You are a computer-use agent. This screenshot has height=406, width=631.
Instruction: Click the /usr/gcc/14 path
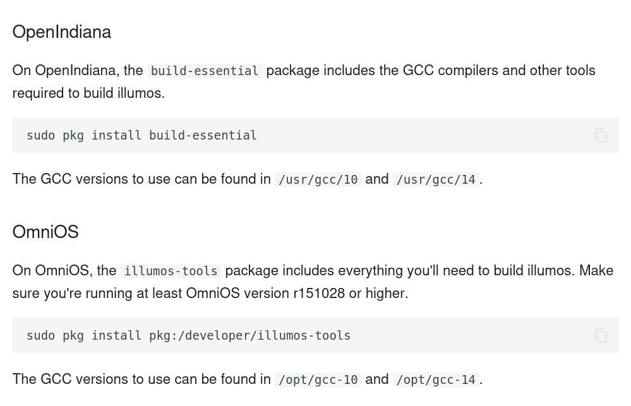[x=436, y=179]
